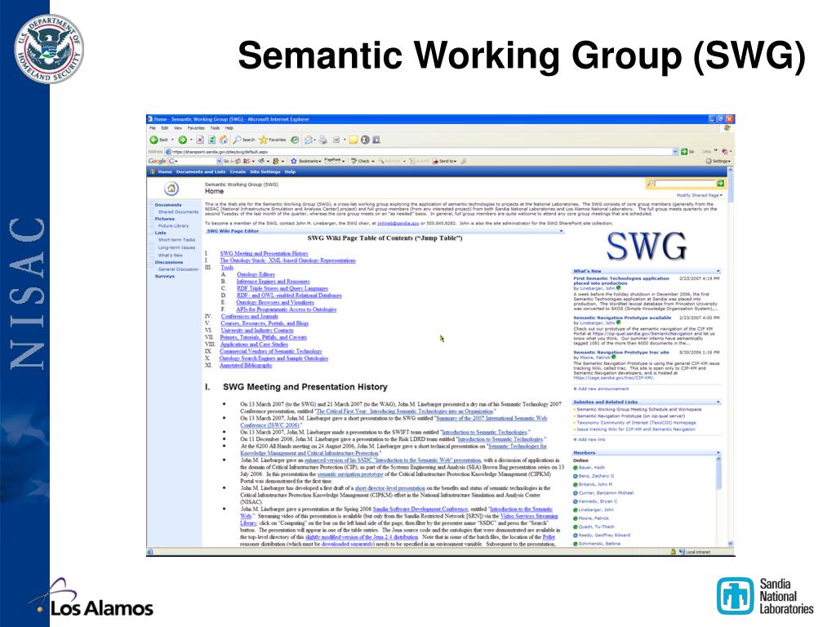
Task: Click Create in SharePoint top navigation
Action: point(238,171)
